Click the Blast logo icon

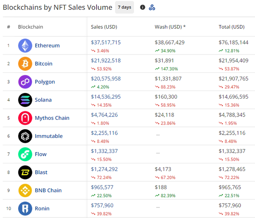[25, 172]
